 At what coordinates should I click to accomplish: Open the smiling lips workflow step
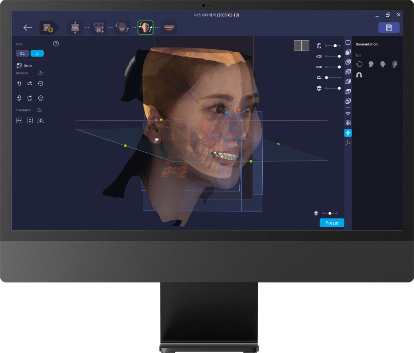pyautogui.click(x=169, y=27)
